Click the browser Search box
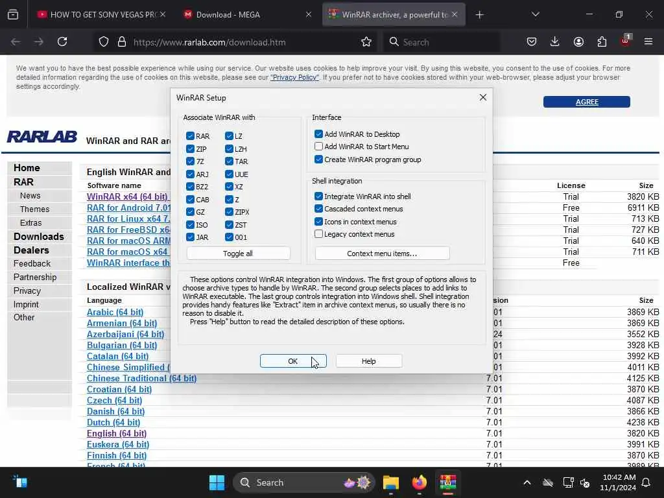The height and width of the screenshot is (498, 664). pyautogui.click(x=440, y=42)
